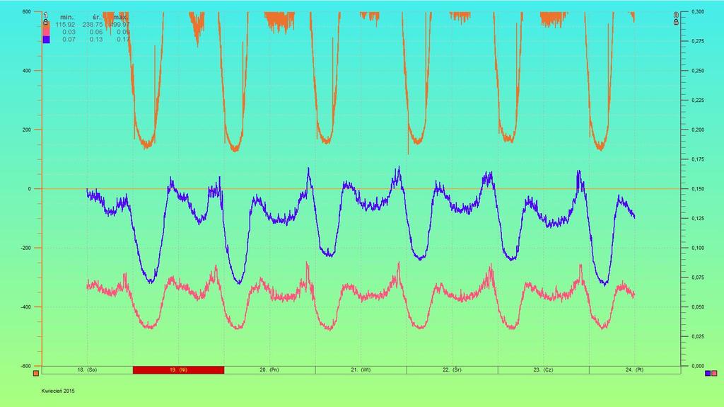
Task: Select day 20. (Pn) on timeline
Action: (x=269, y=370)
